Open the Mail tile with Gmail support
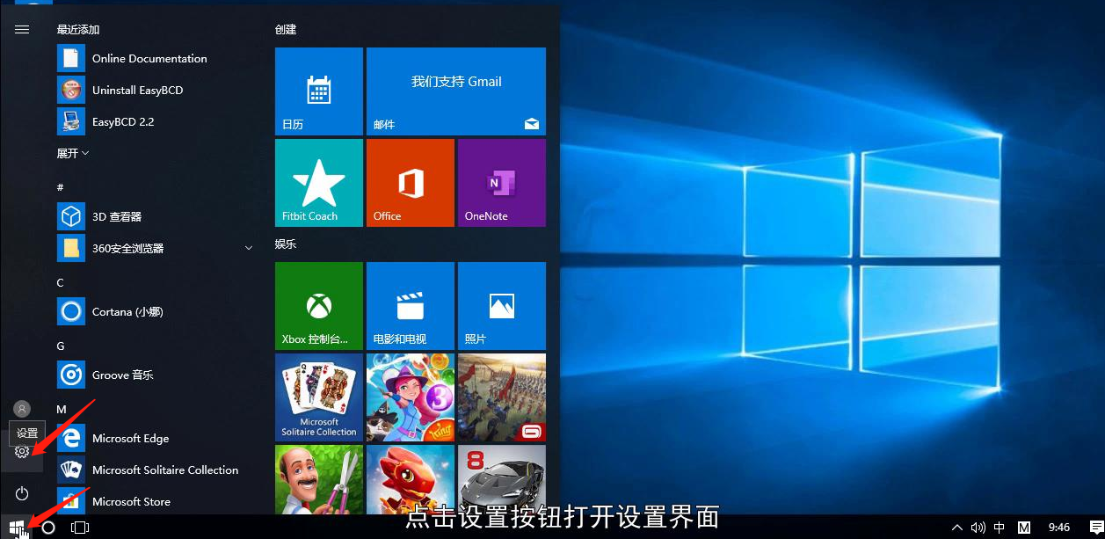The image size is (1105, 539). click(x=455, y=91)
